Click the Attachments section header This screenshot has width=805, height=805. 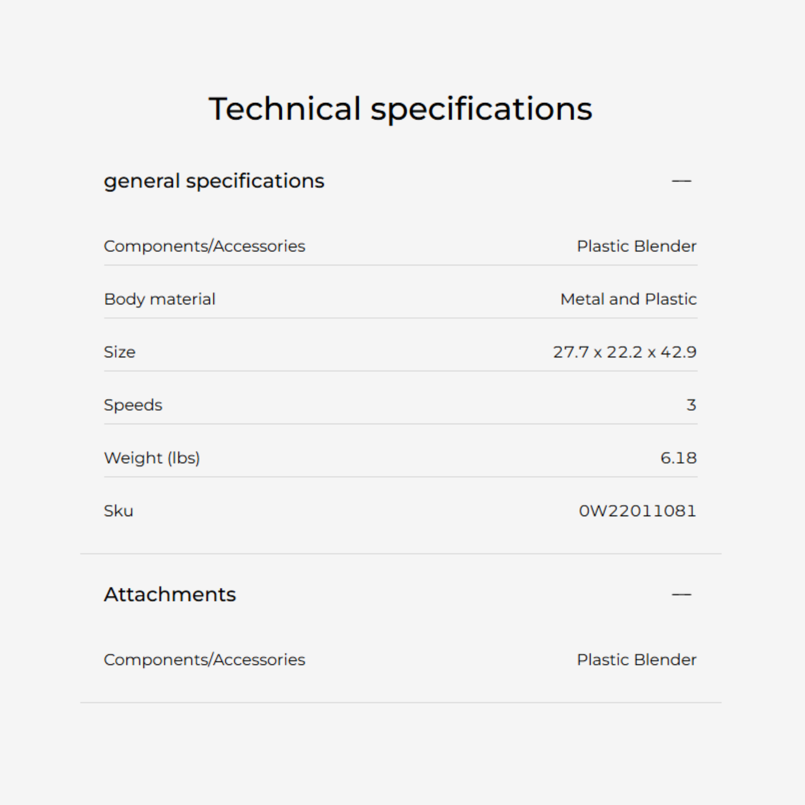coord(169,595)
